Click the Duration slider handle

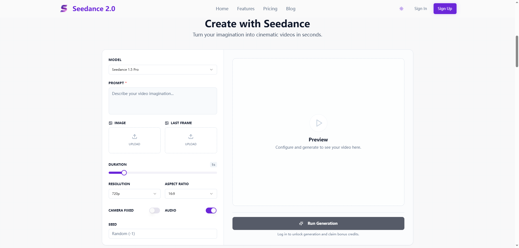[124, 173]
